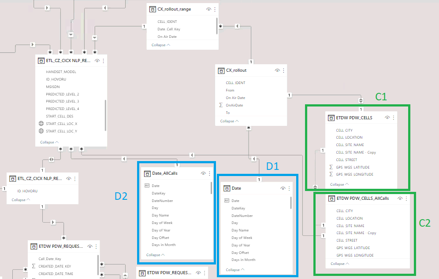
Task: Toggle visibility of bottom-center ETDW PDW_REQUES table
Action: (198, 273)
